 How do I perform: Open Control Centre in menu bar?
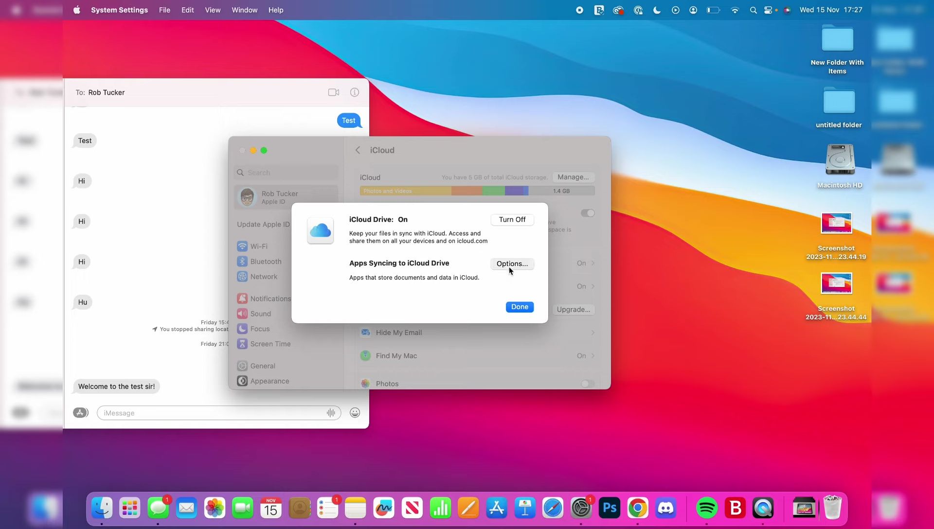click(768, 10)
